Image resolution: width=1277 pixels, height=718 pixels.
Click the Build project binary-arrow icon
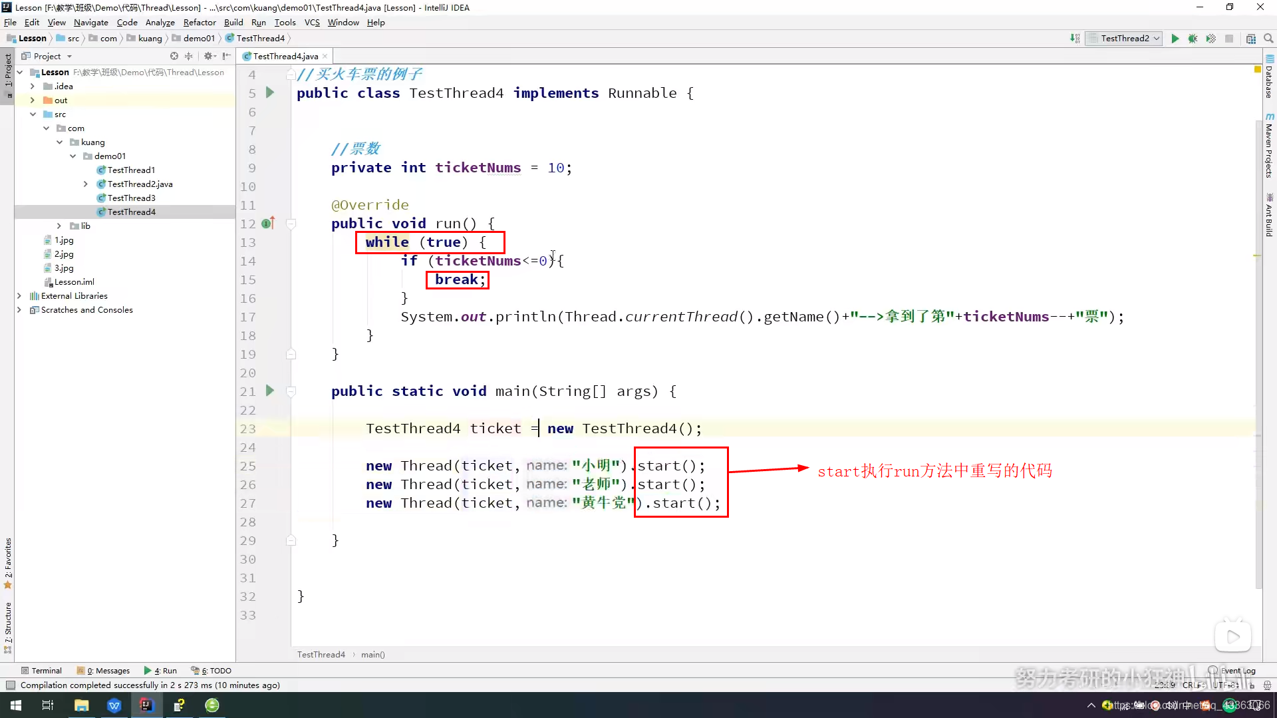[x=1075, y=39]
